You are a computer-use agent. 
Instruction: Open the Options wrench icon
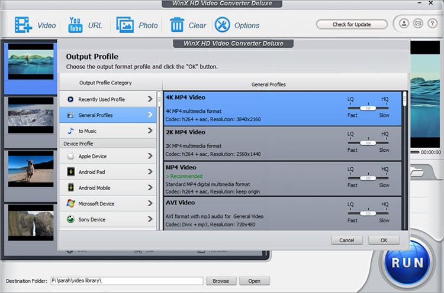tap(222, 25)
